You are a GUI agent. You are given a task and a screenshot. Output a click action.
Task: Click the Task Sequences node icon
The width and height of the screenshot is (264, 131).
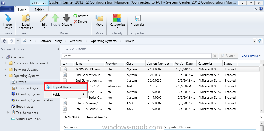point(13,113)
